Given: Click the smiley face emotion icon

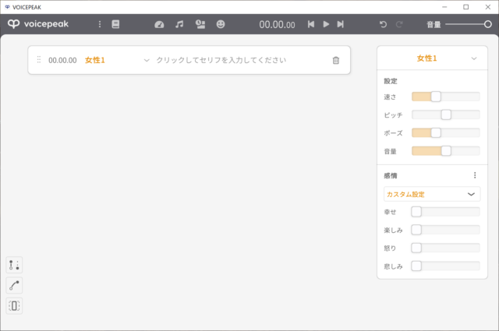Looking at the screenshot, I should pos(221,24).
